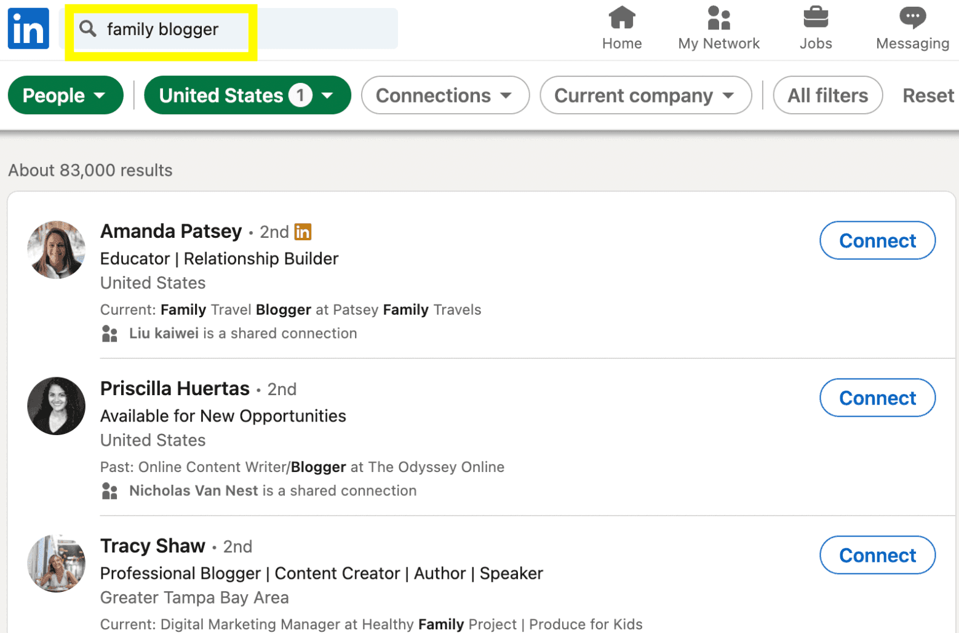The image size is (959, 633).
Task: Open the United States location dropdown
Action: click(x=247, y=95)
